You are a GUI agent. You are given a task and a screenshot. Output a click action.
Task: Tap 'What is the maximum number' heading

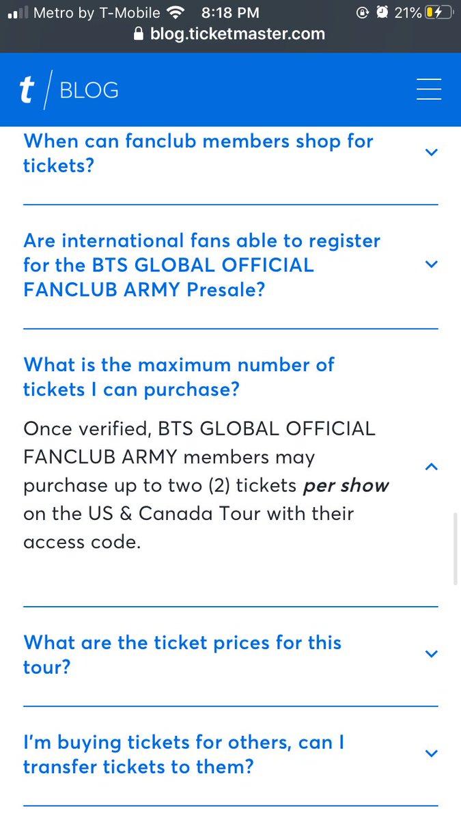(179, 377)
